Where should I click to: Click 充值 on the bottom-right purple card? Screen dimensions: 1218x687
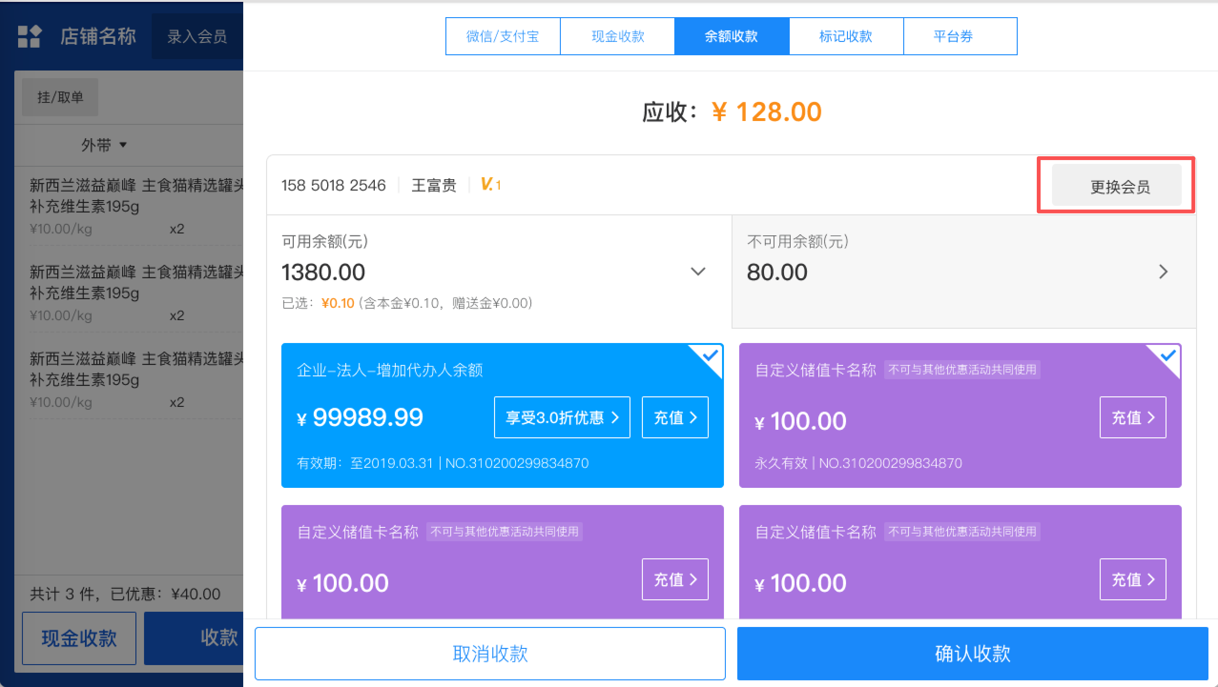point(1132,579)
